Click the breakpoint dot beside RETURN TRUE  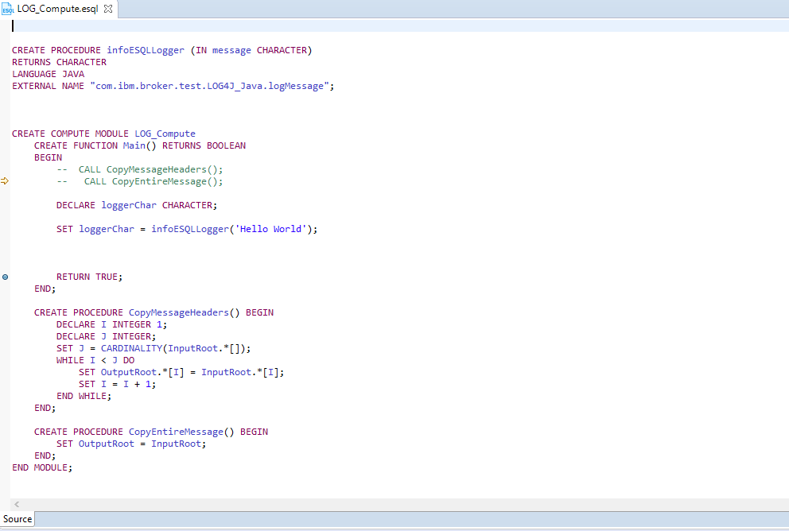tap(5, 277)
